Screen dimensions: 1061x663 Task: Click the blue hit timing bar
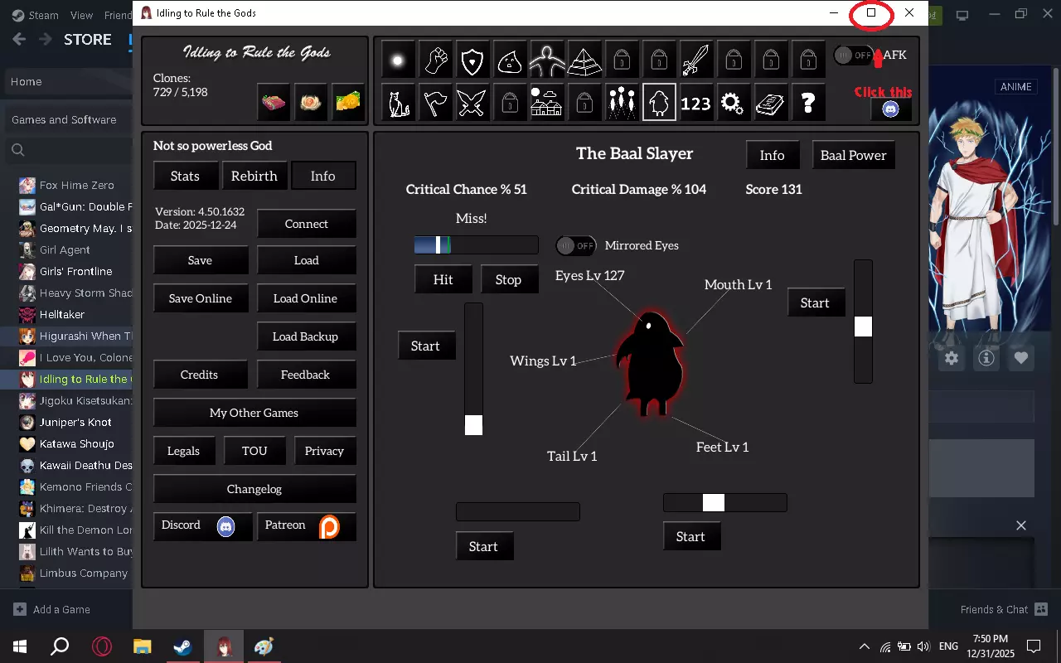(477, 244)
